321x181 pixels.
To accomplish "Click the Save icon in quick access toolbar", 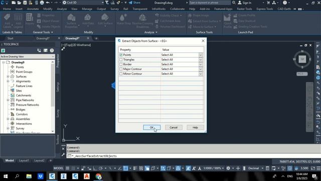I will click(25, 3).
